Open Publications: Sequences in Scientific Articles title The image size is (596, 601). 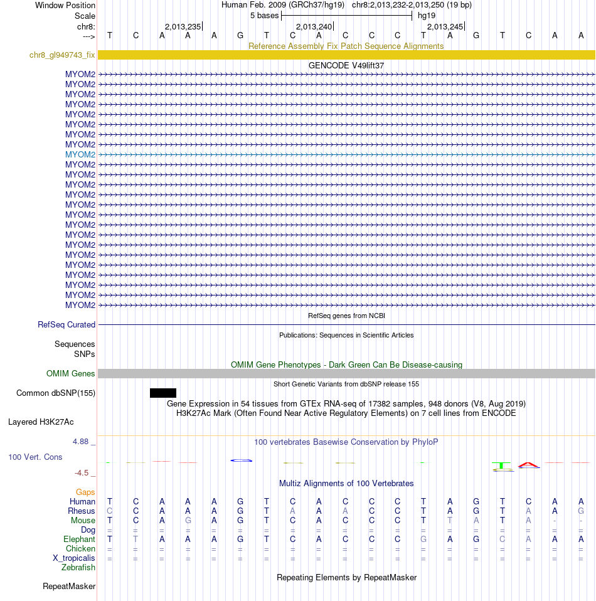(x=346, y=336)
